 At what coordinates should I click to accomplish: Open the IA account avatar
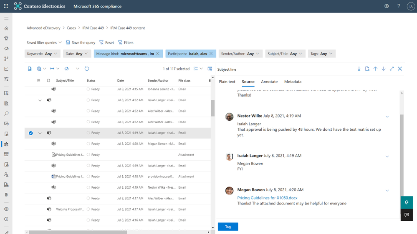coord(411,6)
